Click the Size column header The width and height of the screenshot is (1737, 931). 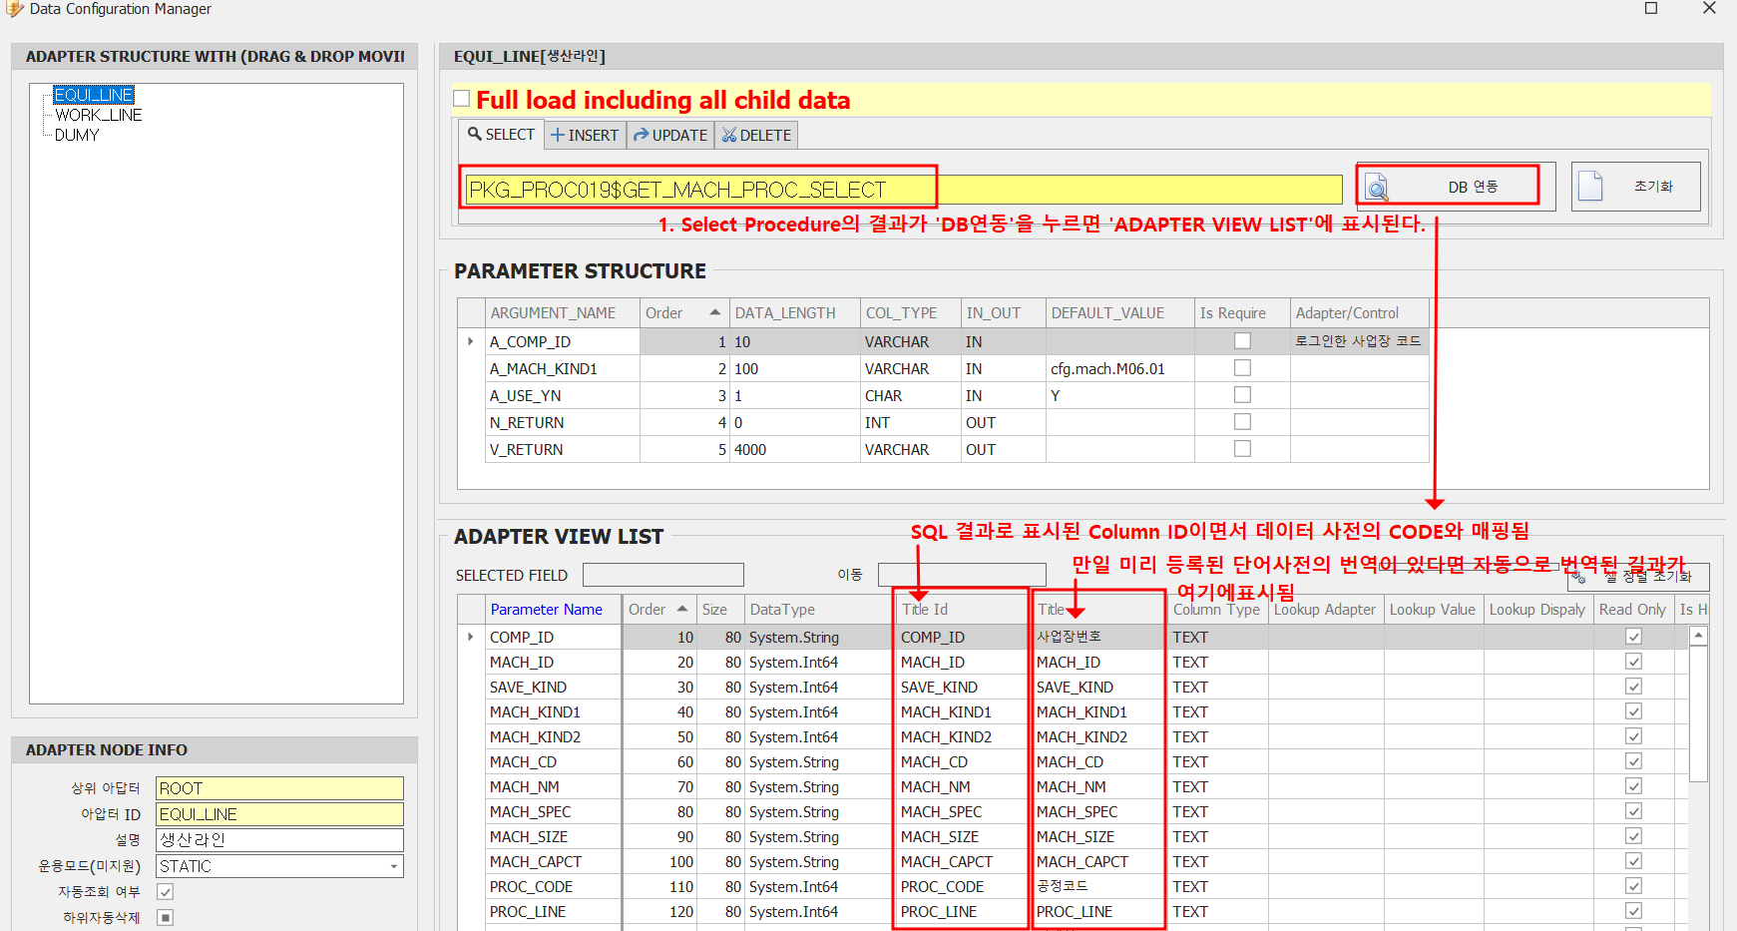click(720, 609)
